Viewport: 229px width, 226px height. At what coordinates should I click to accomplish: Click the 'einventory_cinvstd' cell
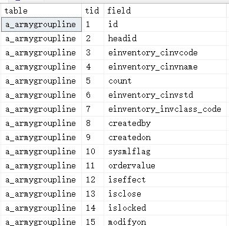[x=165, y=95]
